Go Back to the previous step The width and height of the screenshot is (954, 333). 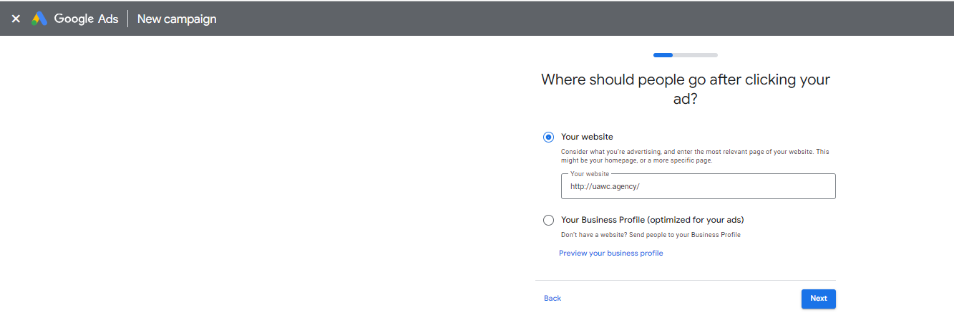click(553, 298)
